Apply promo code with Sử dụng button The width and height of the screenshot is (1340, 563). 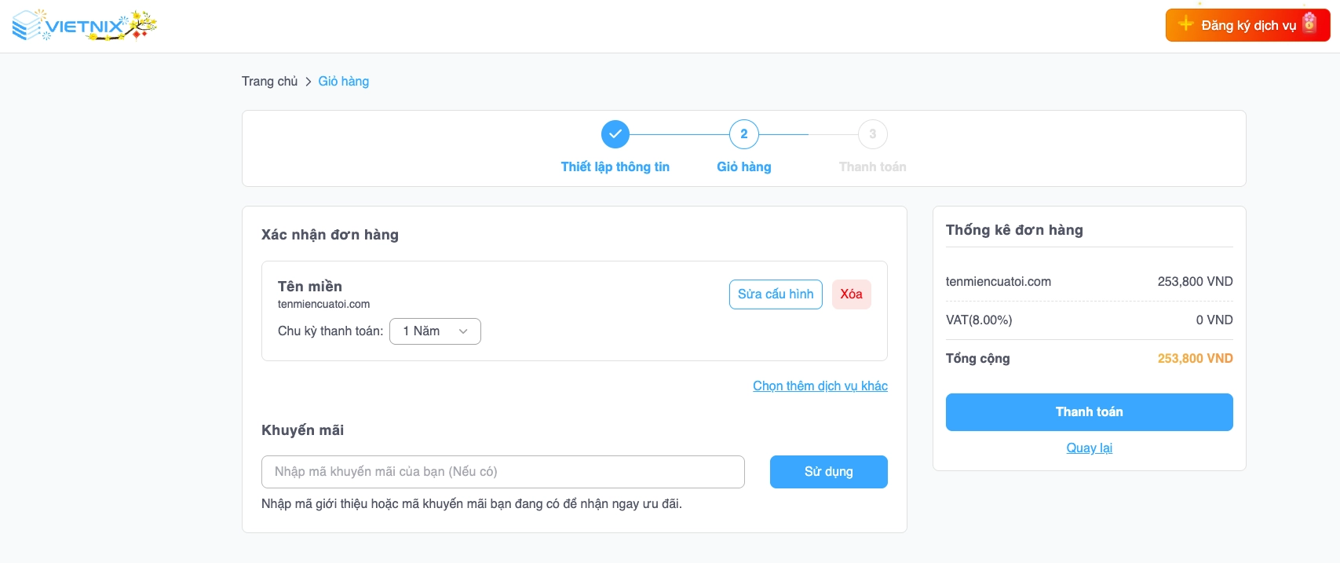point(828,472)
